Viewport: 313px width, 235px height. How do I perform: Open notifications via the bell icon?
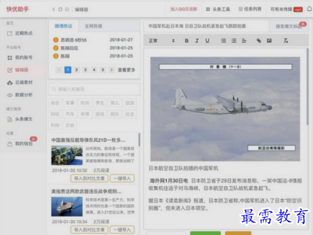[309, 9]
